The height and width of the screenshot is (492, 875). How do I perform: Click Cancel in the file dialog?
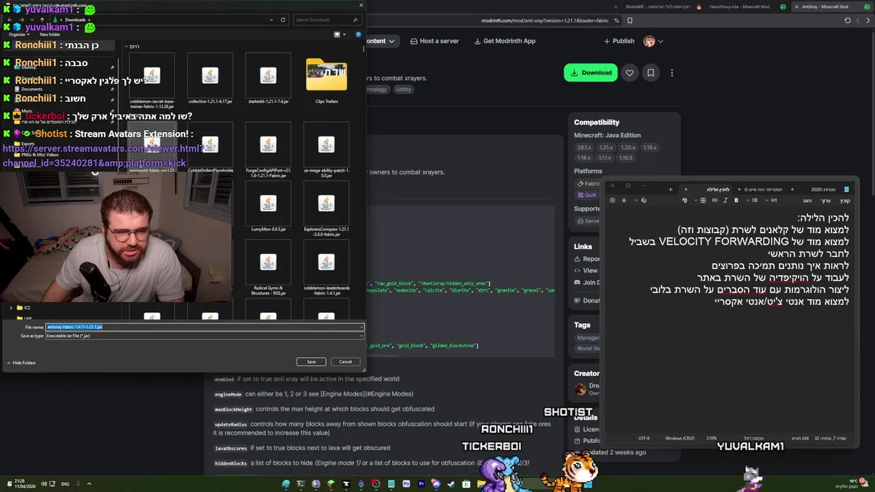point(345,361)
